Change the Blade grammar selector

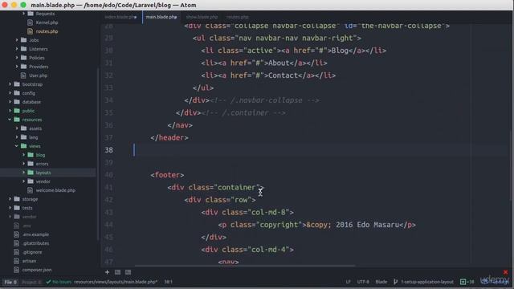tap(381, 282)
